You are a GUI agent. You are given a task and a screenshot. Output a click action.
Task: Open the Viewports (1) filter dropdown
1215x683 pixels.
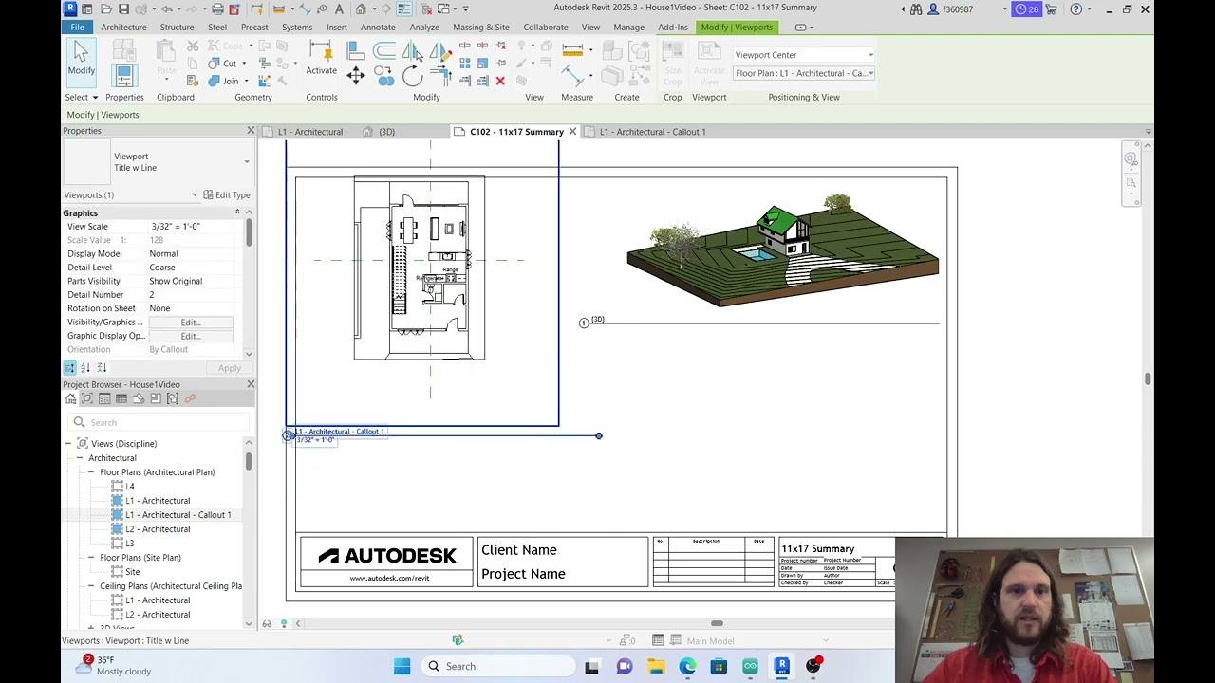[195, 195]
